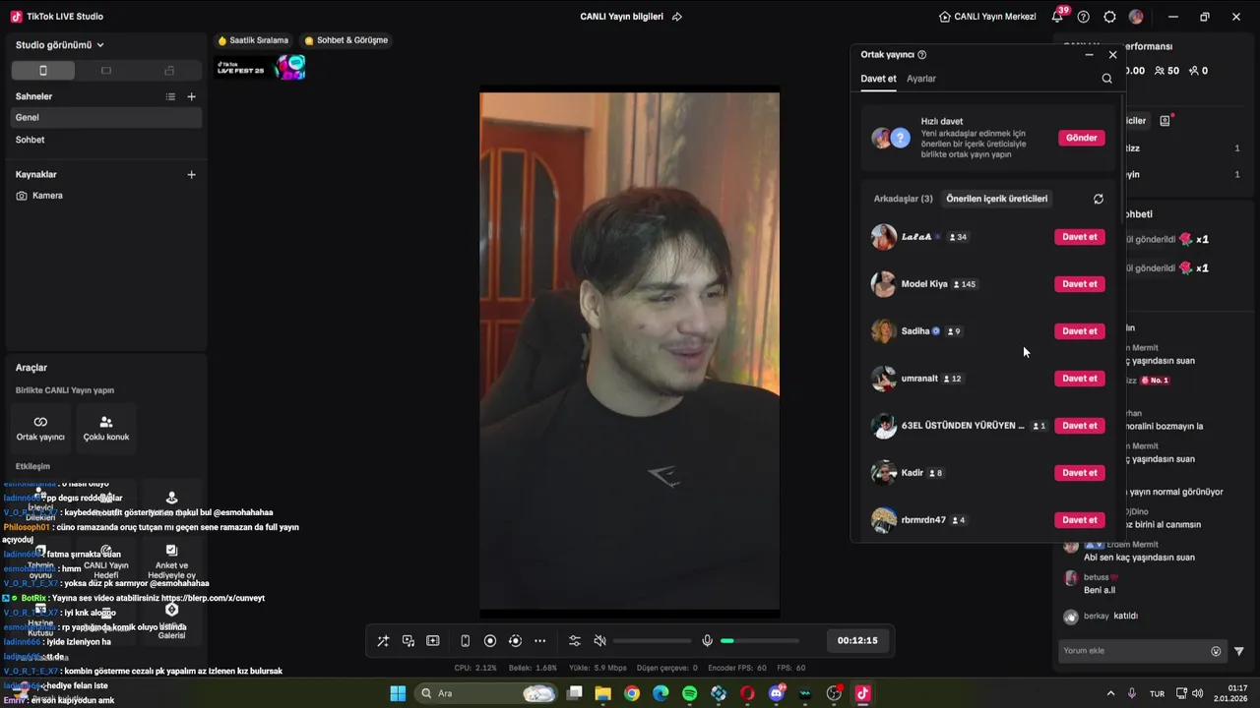This screenshot has width=1260, height=708.
Task: Open the help question mark icon
Action: [x=1084, y=17]
